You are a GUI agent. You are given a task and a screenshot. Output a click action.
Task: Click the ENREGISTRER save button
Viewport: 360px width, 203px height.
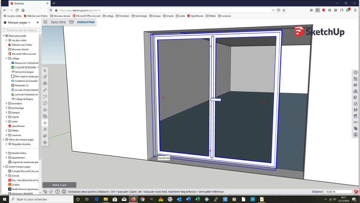(86, 22)
